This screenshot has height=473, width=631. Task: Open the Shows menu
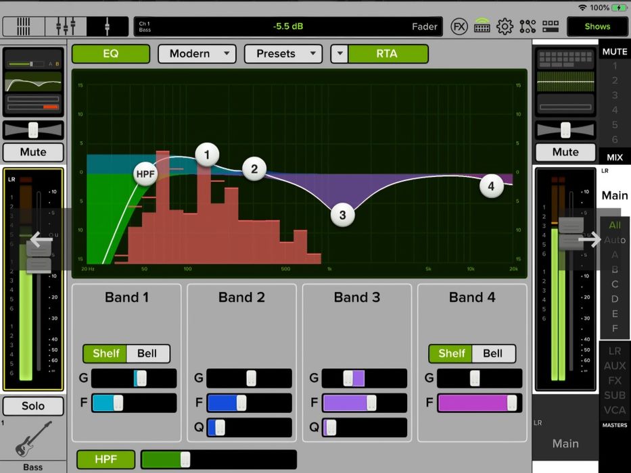coord(597,26)
